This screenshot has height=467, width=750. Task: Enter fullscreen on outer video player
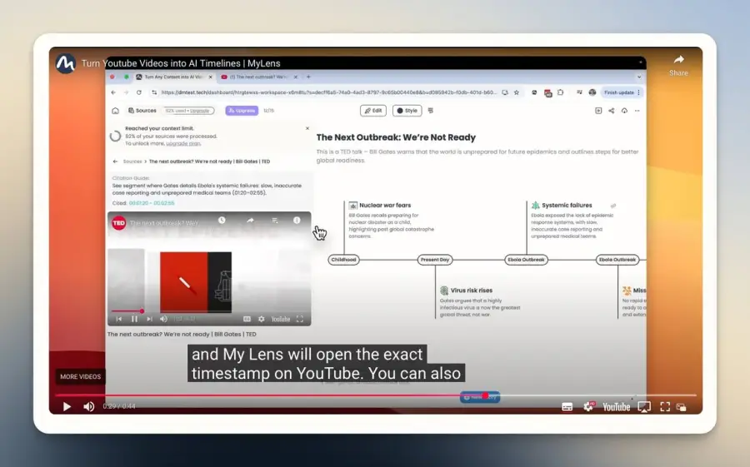665,407
